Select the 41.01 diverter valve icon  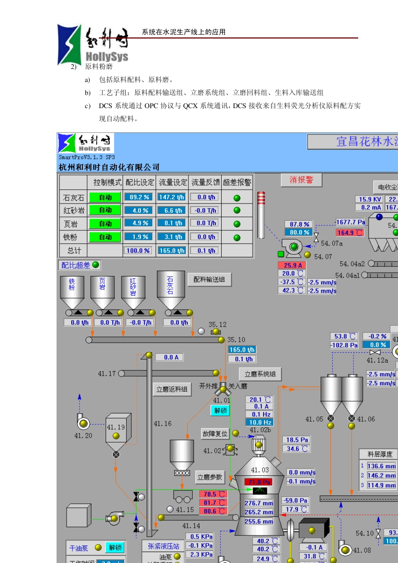point(223,389)
